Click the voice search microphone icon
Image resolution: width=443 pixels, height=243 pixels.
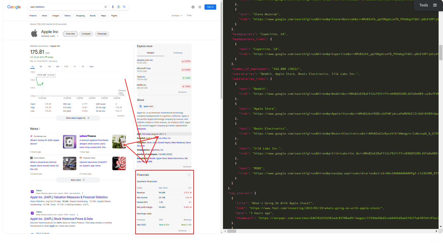[x=113, y=7]
